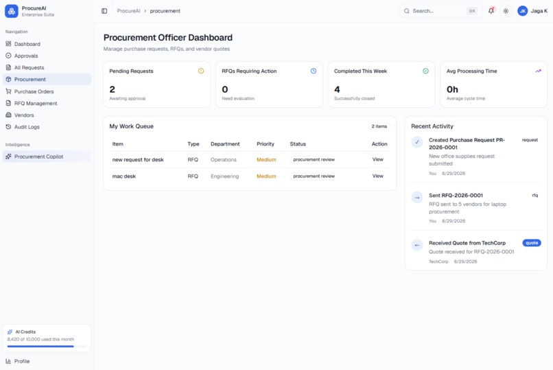This screenshot has height=370, width=553.
Task: Launch Procurement Copilot
Action: pyautogui.click(x=47, y=157)
